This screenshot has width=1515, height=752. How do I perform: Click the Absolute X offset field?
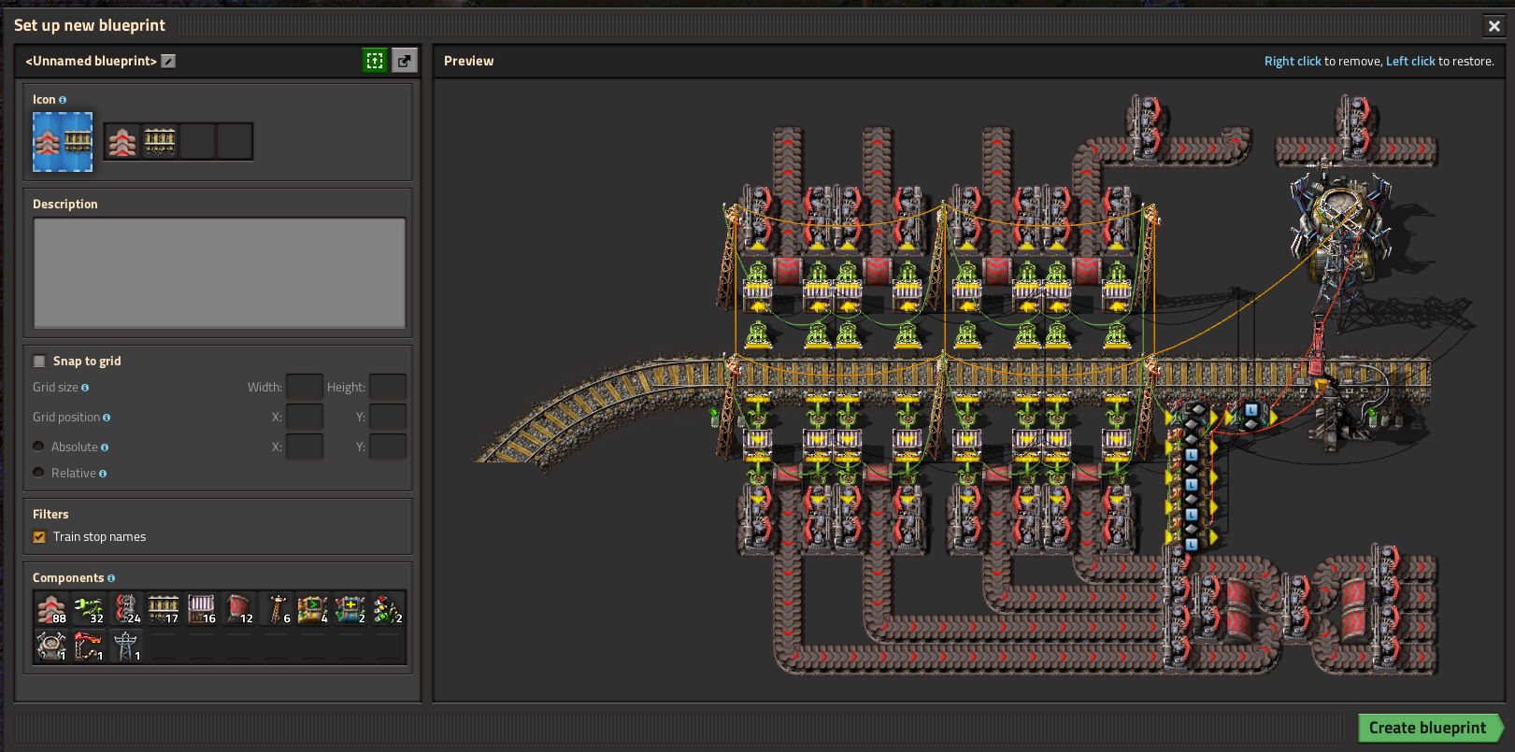tap(305, 447)
